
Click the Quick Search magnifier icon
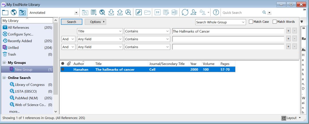pyautogui.click(x=264, y=13)
